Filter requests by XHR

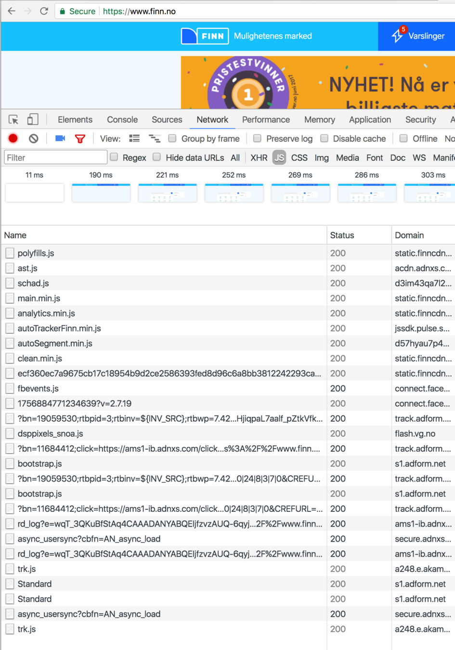click(x=259, y=157)
